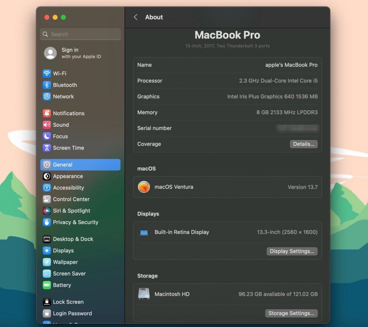
Task: Sign in with your Apple ID
Action: (x=80, y=53)
